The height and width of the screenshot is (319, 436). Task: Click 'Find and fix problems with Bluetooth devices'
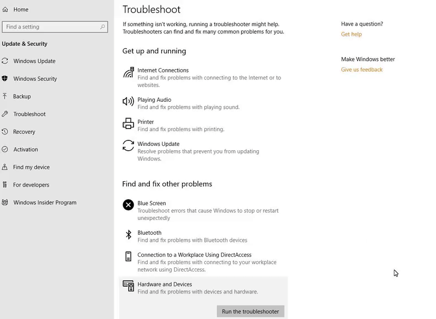coord(192,240)
